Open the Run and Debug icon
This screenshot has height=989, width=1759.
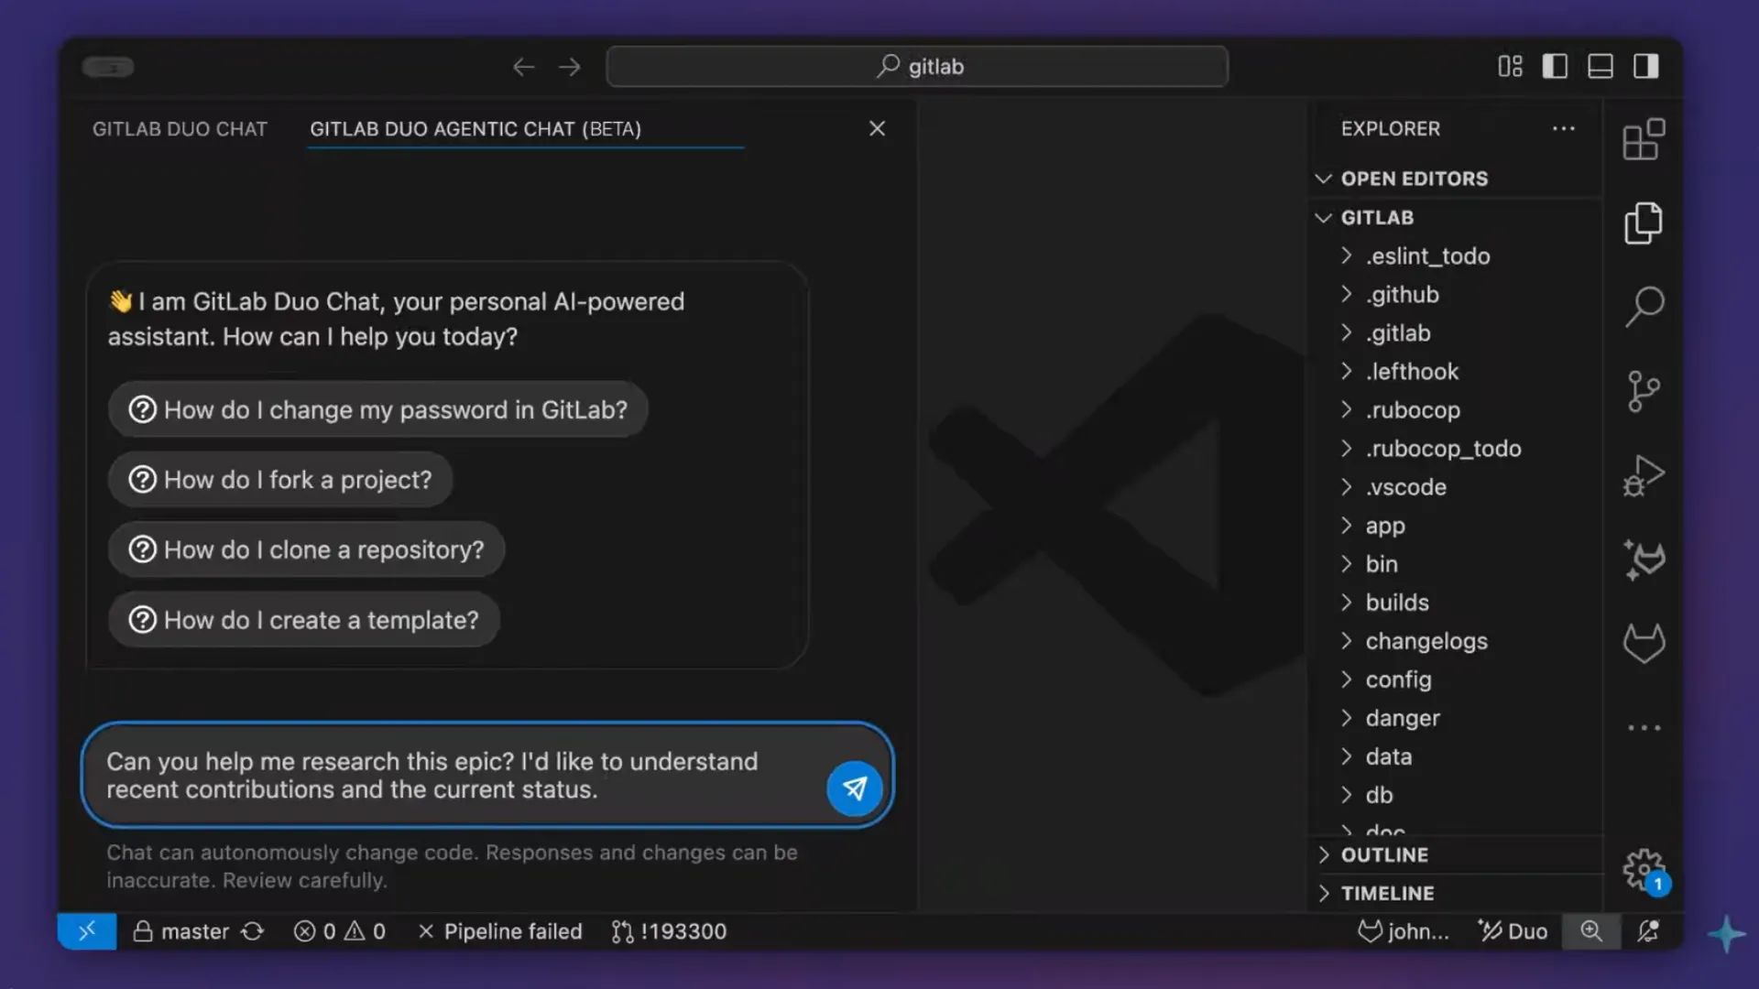[1644, 475]
